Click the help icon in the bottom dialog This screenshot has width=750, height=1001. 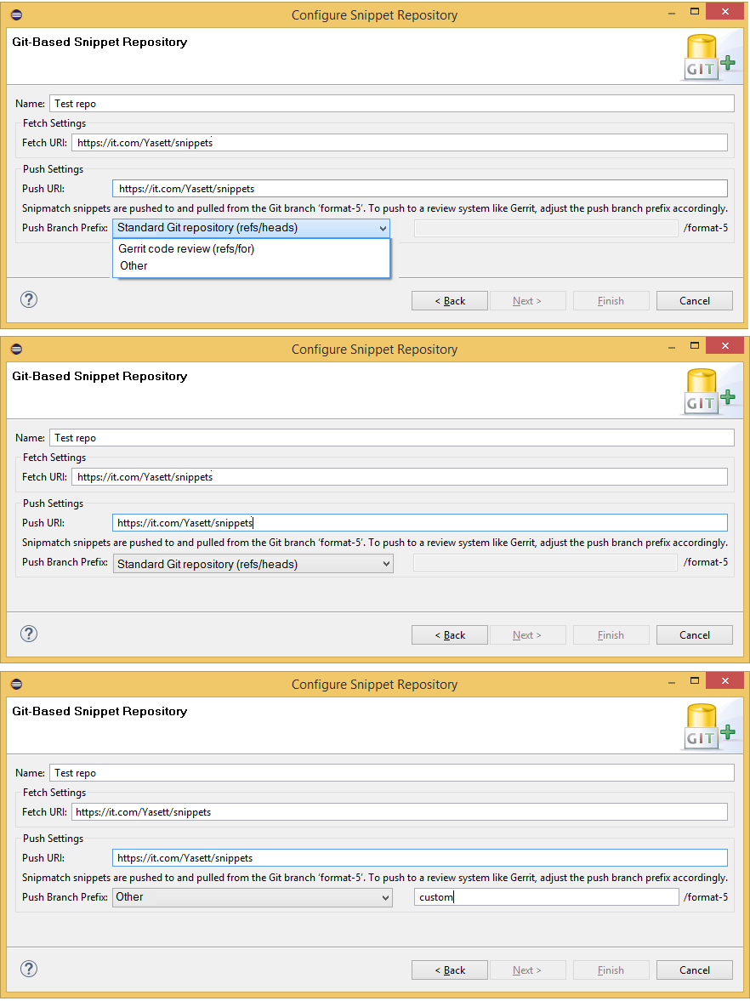29,969
